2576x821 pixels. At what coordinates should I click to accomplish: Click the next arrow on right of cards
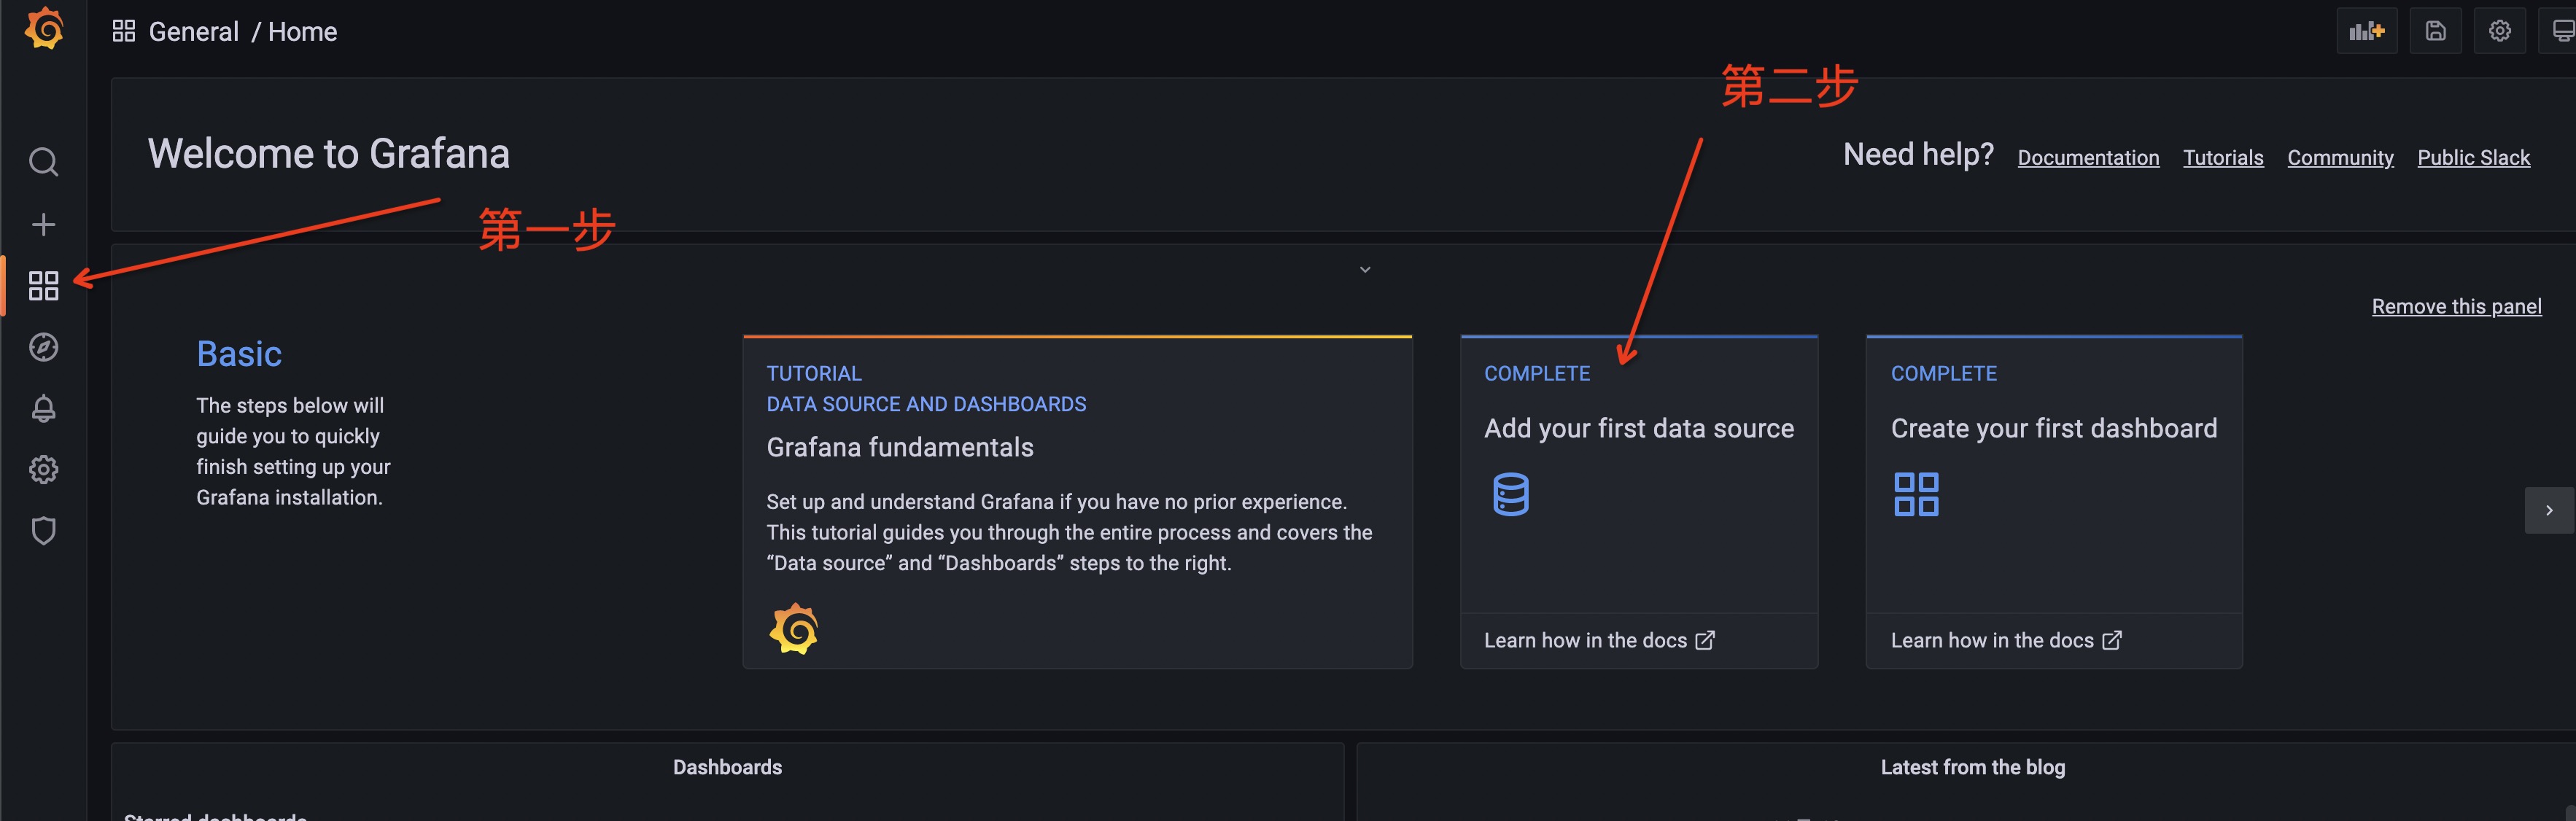coord(2549,510)
